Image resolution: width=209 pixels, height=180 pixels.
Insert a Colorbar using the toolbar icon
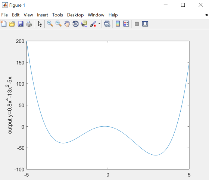(x=118, y=24)
